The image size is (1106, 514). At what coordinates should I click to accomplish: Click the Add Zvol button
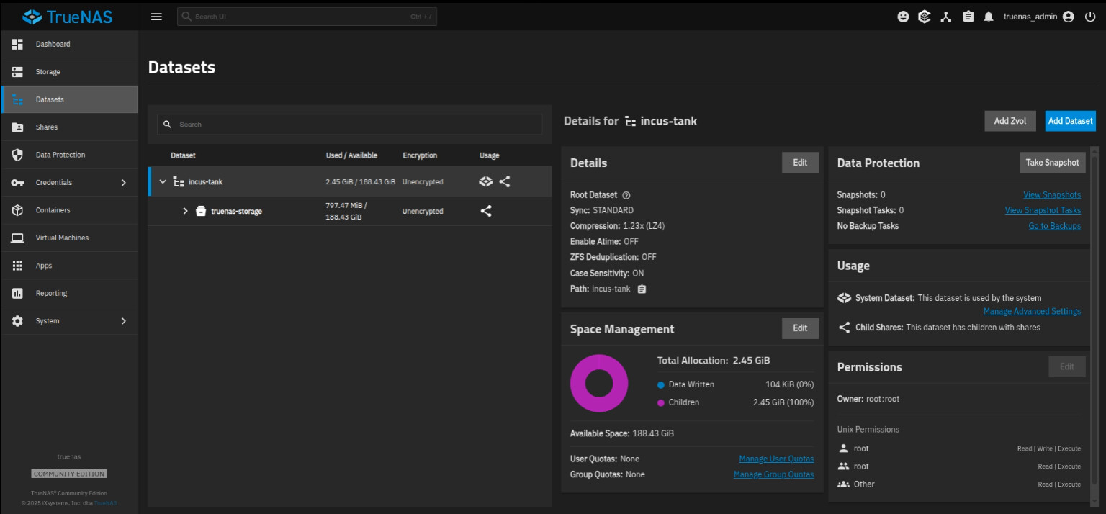[1010, 121]
